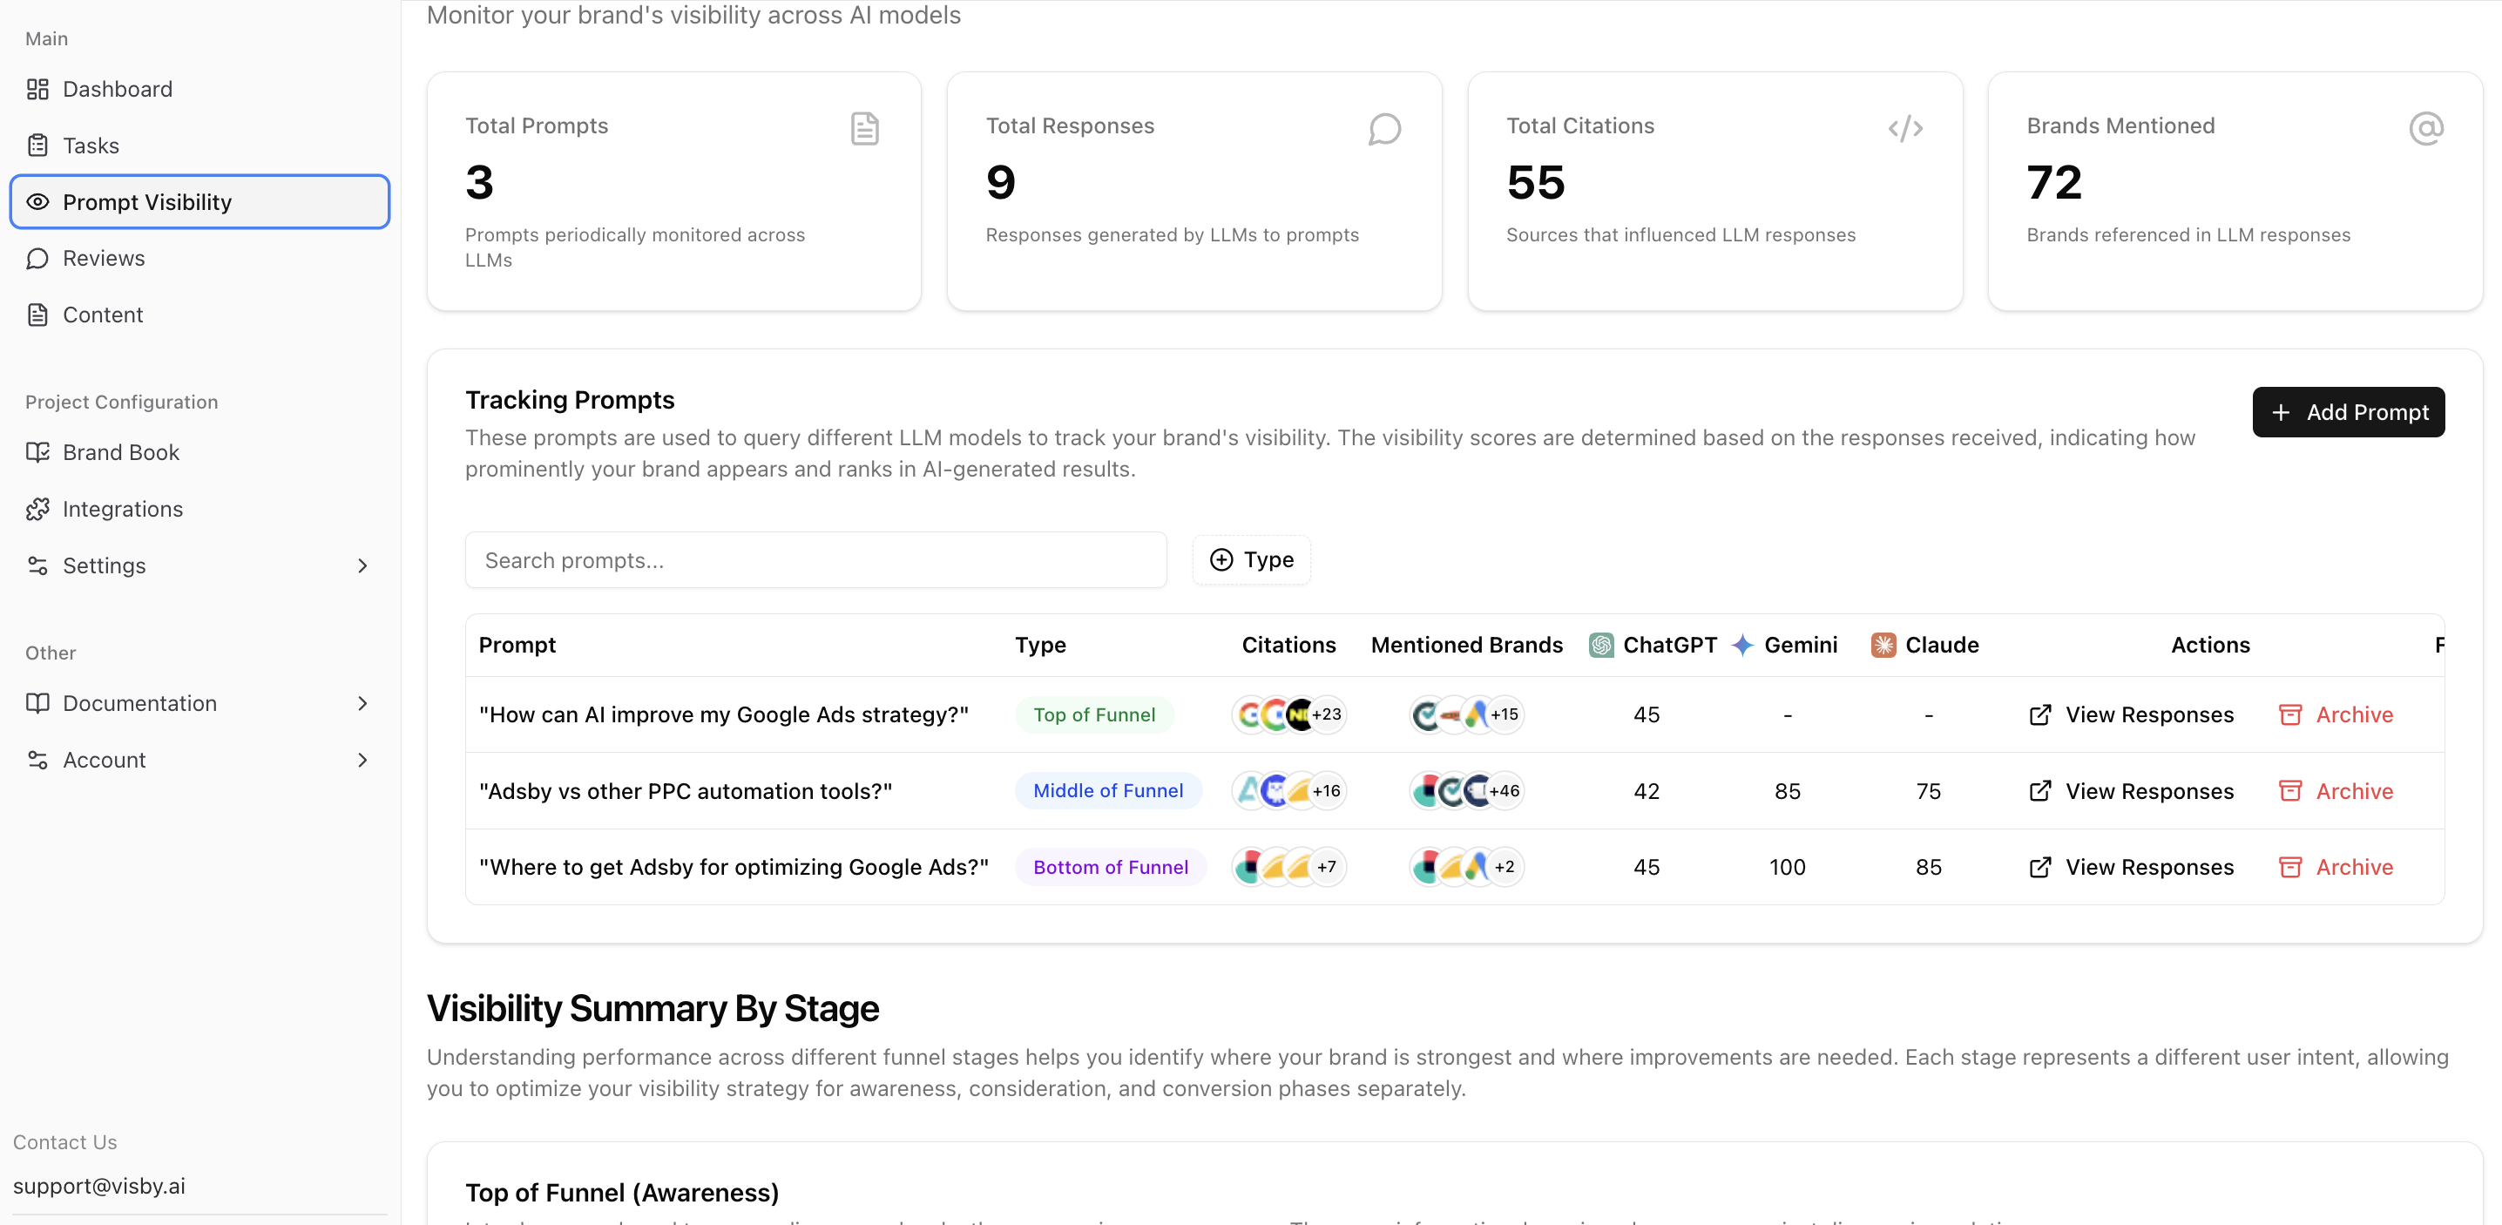Open Tasks via its clipboard icon
Image resolution: width=2502 pixels, height=1225 pixels.
[37, 146]
